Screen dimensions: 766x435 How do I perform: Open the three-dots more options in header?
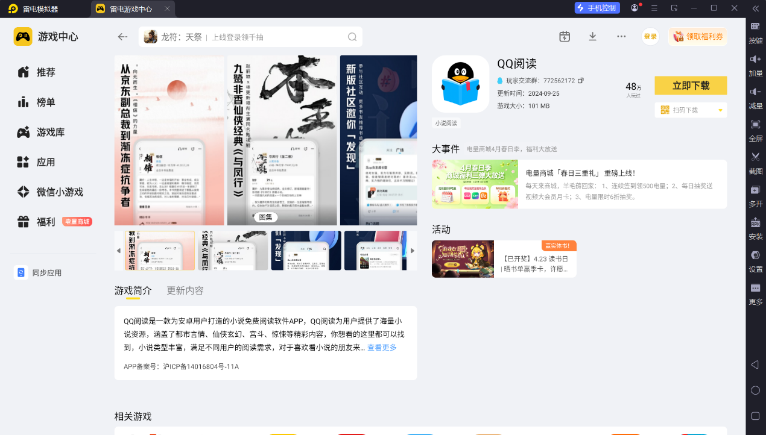pyautogui.click(x=621, y=36)
